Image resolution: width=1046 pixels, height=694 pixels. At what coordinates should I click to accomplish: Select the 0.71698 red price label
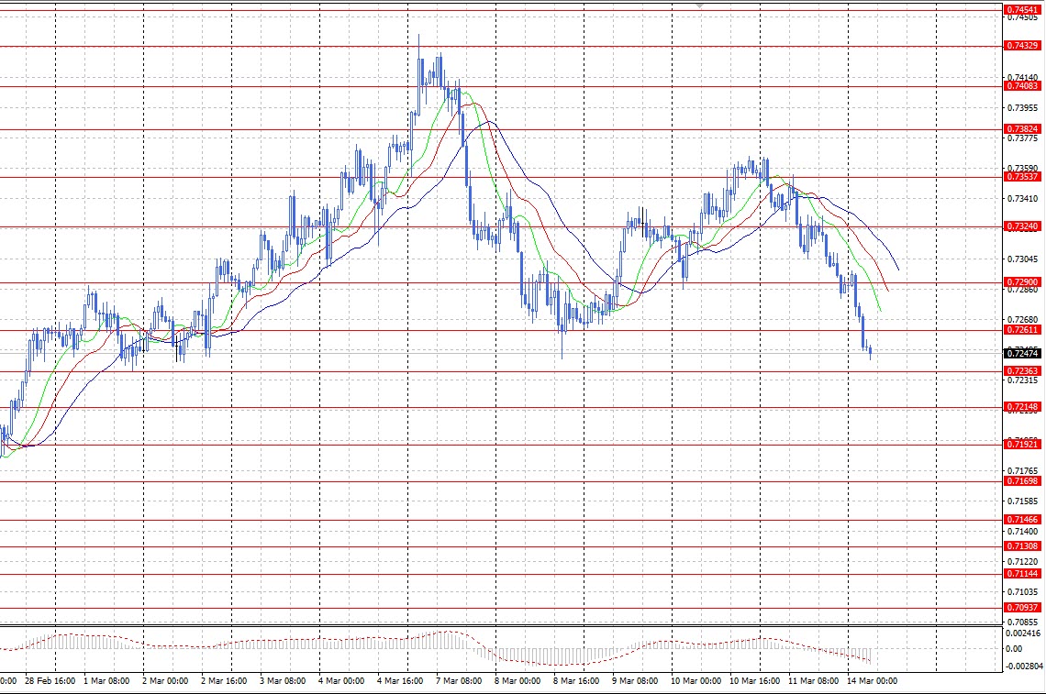[1022, 480]
